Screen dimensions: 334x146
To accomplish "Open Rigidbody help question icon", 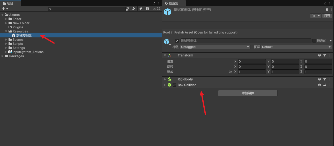I will tap(320, 79).
